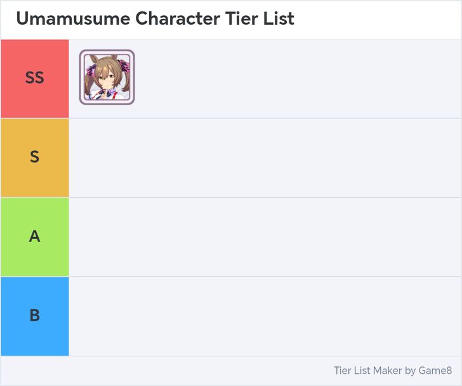
Task: Pick the green A tier label
Action: [x=35, y=236]
